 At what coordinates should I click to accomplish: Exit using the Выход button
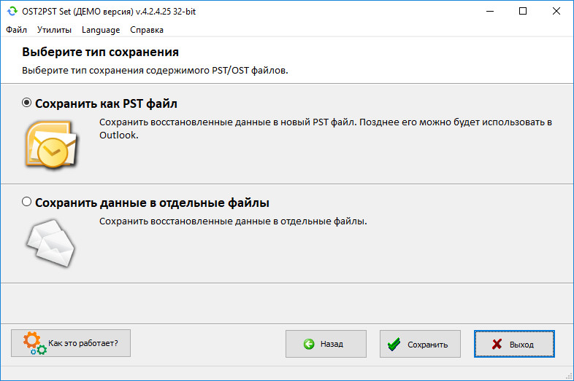(x=514, y=344)
